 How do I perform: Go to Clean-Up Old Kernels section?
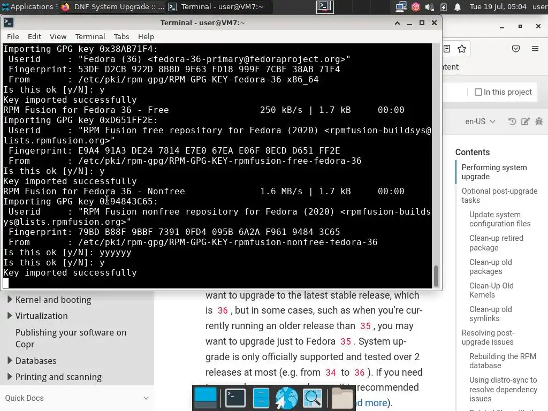pos(491,290)
